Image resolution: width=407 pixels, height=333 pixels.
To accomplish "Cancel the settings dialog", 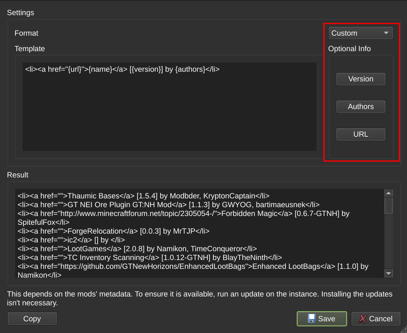I will pyautogui.click(x=376, y=319).
